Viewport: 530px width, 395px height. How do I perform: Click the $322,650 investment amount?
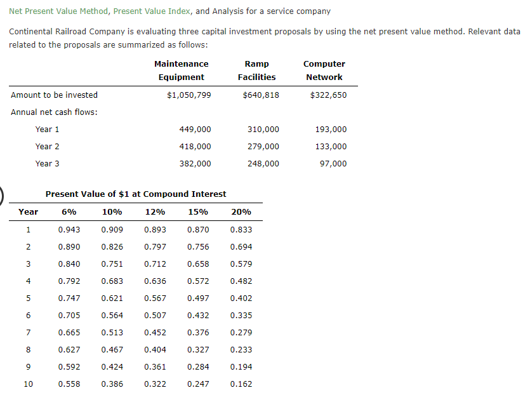click(329, 95)
